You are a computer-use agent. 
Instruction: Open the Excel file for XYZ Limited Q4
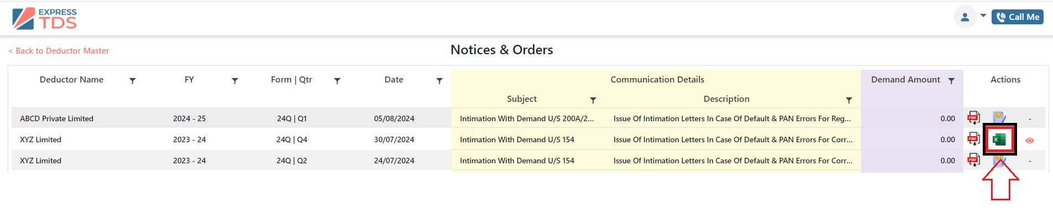[999, 139]
